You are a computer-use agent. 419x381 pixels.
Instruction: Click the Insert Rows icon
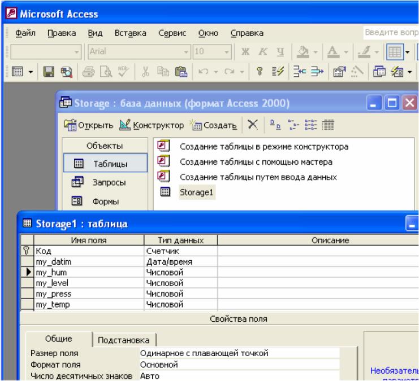(x=300, y=72)
